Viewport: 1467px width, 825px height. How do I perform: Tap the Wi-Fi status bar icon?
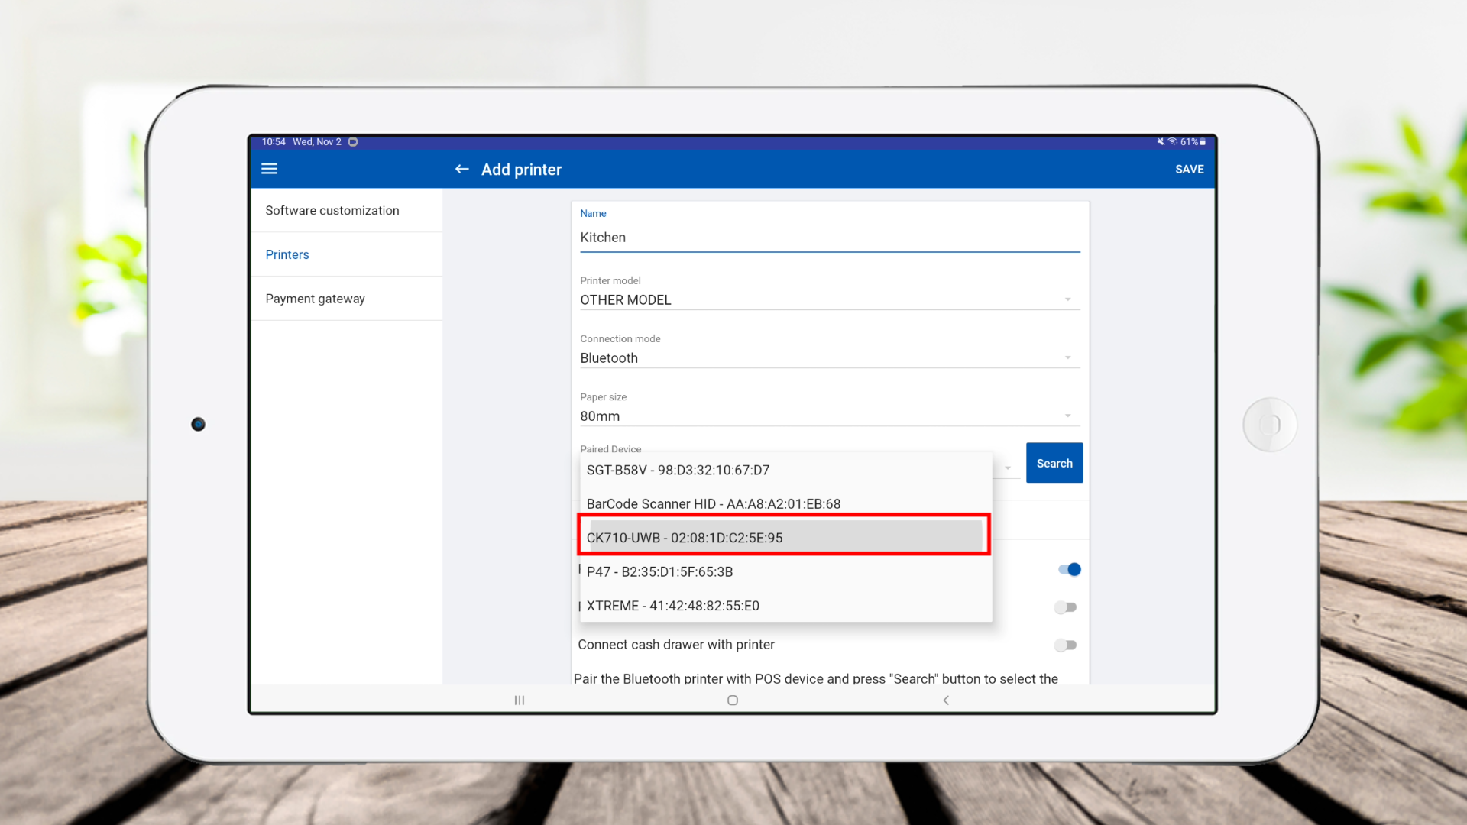(x=1172, y=141)
